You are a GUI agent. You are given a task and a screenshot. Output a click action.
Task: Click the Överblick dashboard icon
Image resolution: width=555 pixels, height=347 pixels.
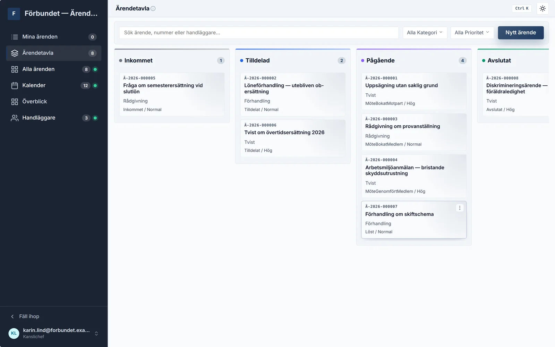pos(15,102)
